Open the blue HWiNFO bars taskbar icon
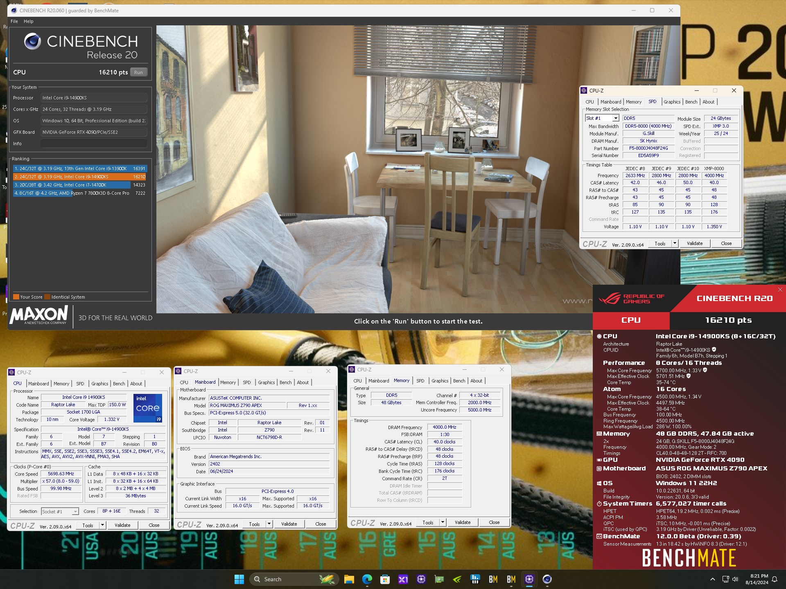This screenshot has width=786, height=589. point(475,579)
